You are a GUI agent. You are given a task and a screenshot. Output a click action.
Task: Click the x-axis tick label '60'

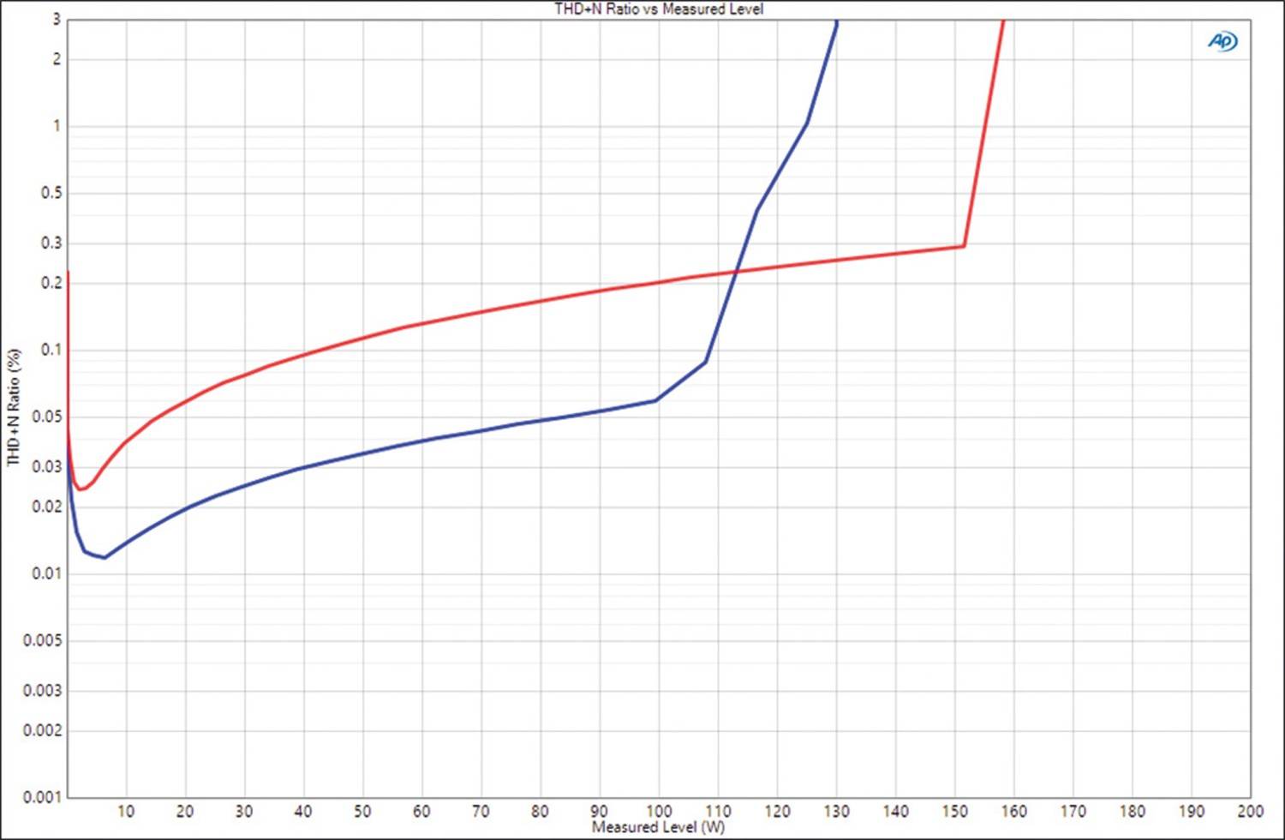pos(421,811)
